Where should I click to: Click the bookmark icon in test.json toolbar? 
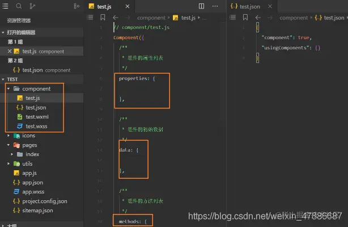(x=245, y=18)
